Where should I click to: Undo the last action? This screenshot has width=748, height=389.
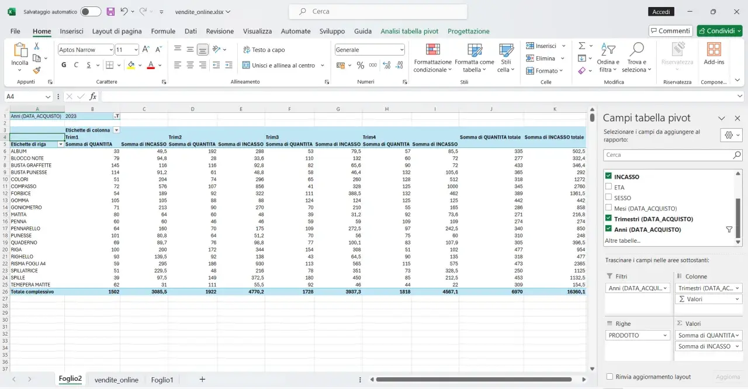click(124, 12)
